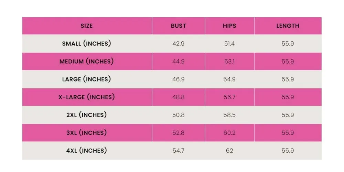This screenshot has height=172, width=344.
Task: Click the SIZE column header
Action: click(87, 26)
